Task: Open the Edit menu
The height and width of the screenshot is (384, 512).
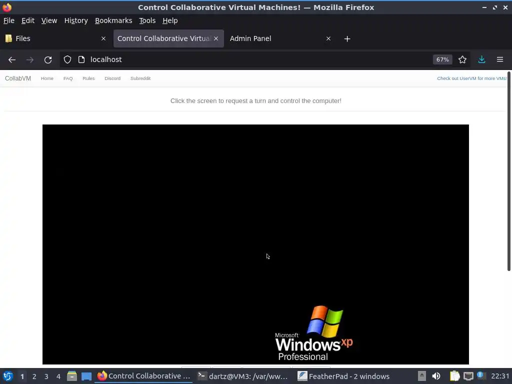Action: click(x=28, y=20)
